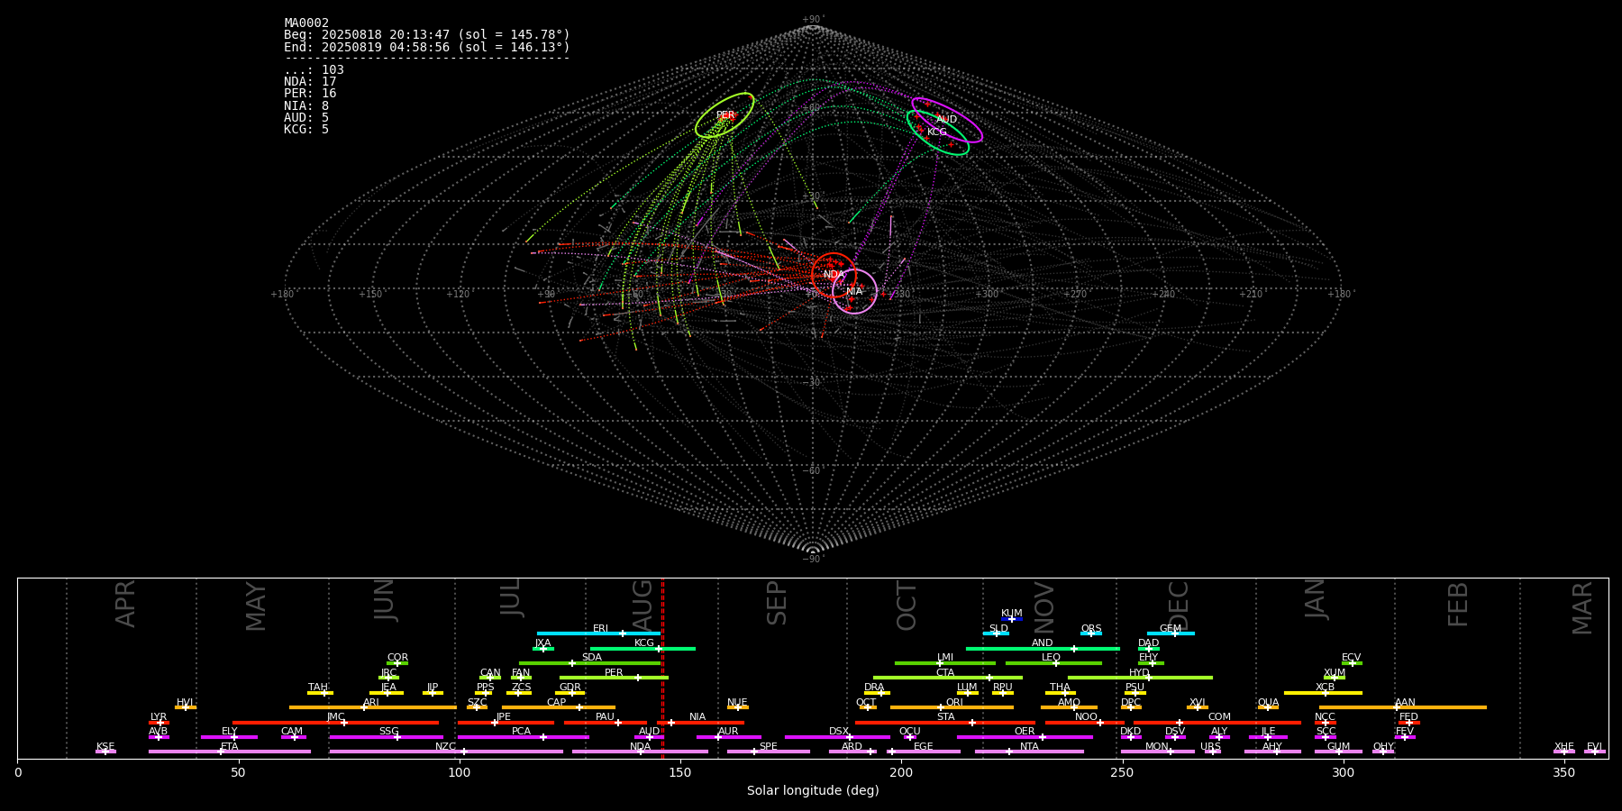Screen dimensions: 1622x811
Task: Click the HYD shower bar label
Action: click(x=1139, y=673)
